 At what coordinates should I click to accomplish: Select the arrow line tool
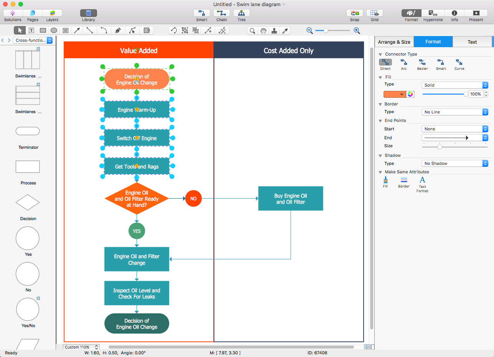click(77, 30)
